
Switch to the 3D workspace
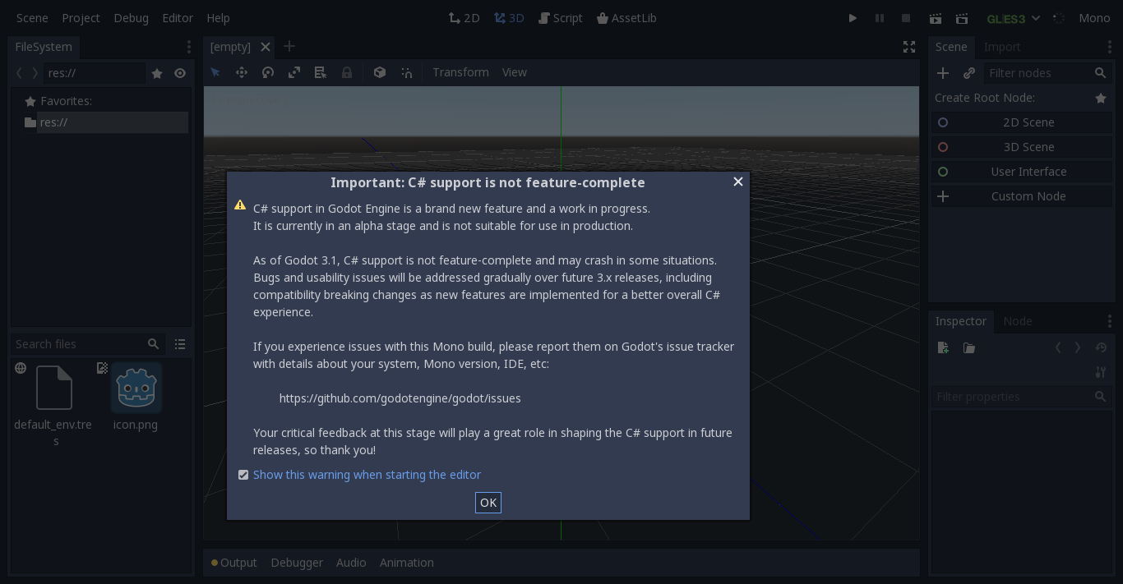tap(509, 18)
